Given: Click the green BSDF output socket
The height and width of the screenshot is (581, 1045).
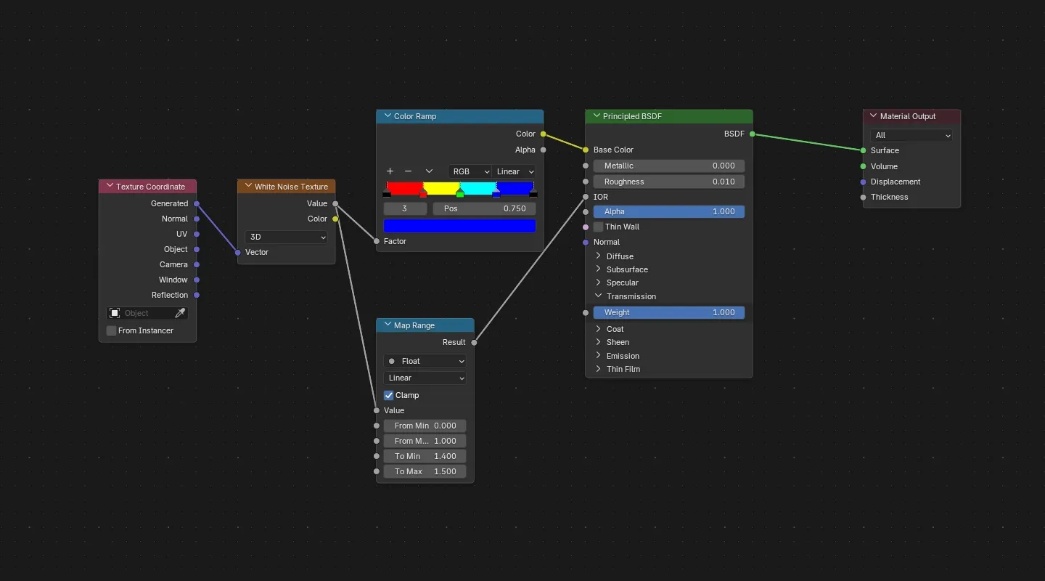Looking at the screenshot, I should tap(753, 134).
